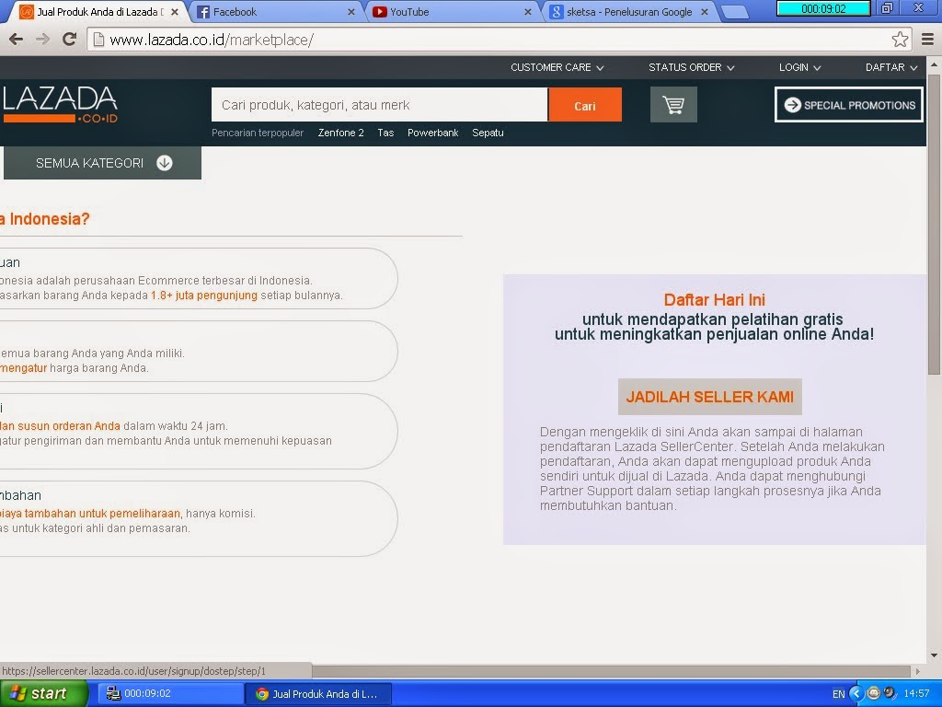This screenshot has height=707, width=942.
Task: Click the EN language indicator in tray
Action: click(x=839, y=694)
